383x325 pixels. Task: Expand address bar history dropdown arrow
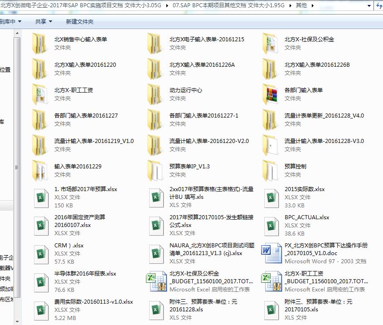(x=369, y=5)
